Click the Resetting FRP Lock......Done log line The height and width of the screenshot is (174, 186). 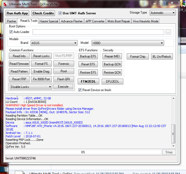pos(25,140)
